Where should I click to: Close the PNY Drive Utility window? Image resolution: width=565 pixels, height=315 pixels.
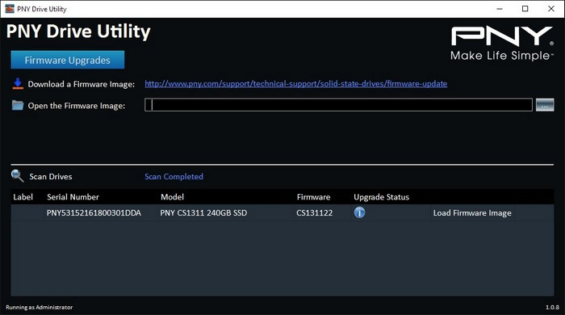point(551,9)
